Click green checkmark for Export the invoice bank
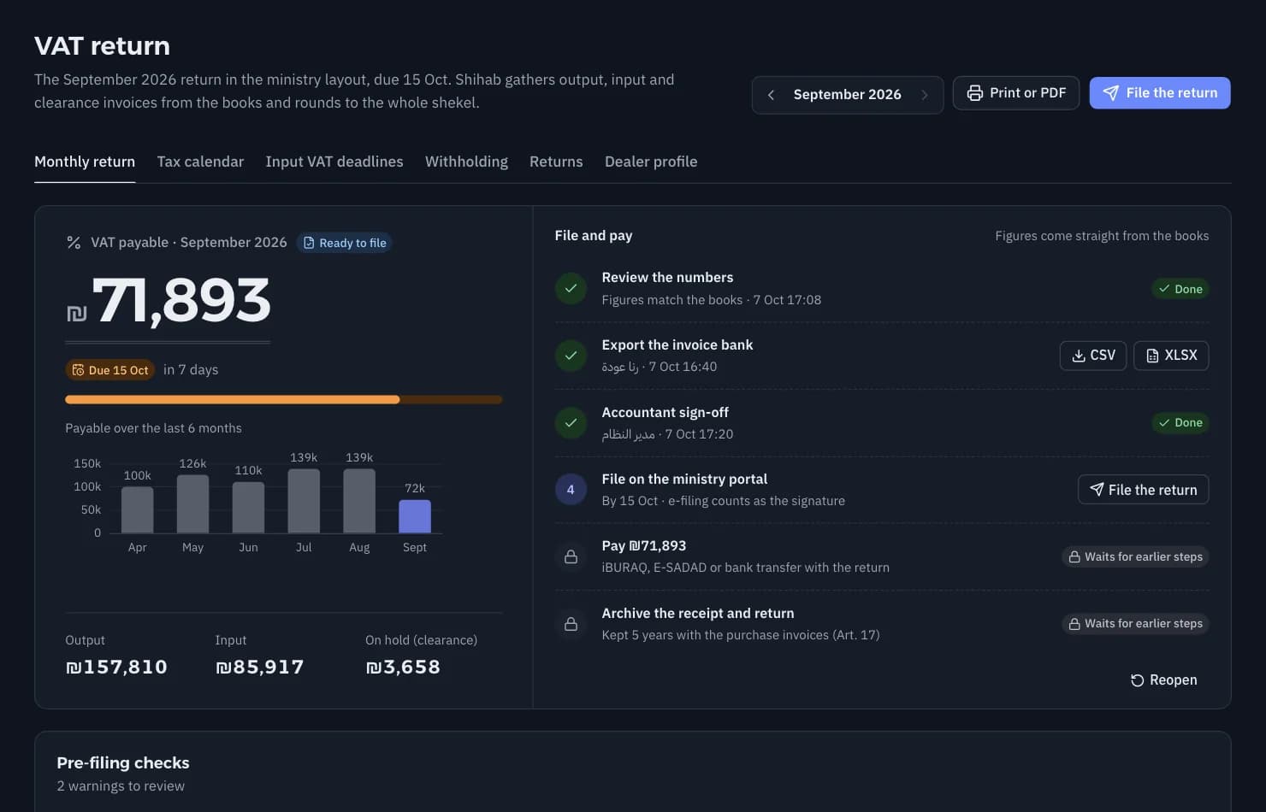 coord(571,356)
